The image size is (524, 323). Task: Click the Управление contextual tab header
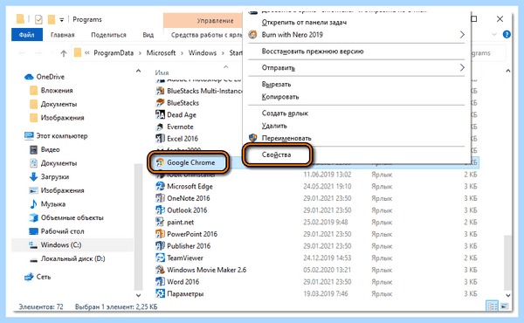[x=215, y=20]
